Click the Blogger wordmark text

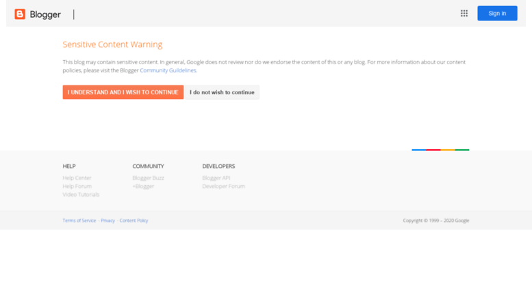45,14
